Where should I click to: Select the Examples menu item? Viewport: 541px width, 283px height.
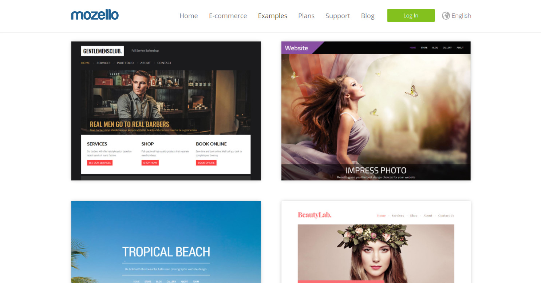point(272,16)
